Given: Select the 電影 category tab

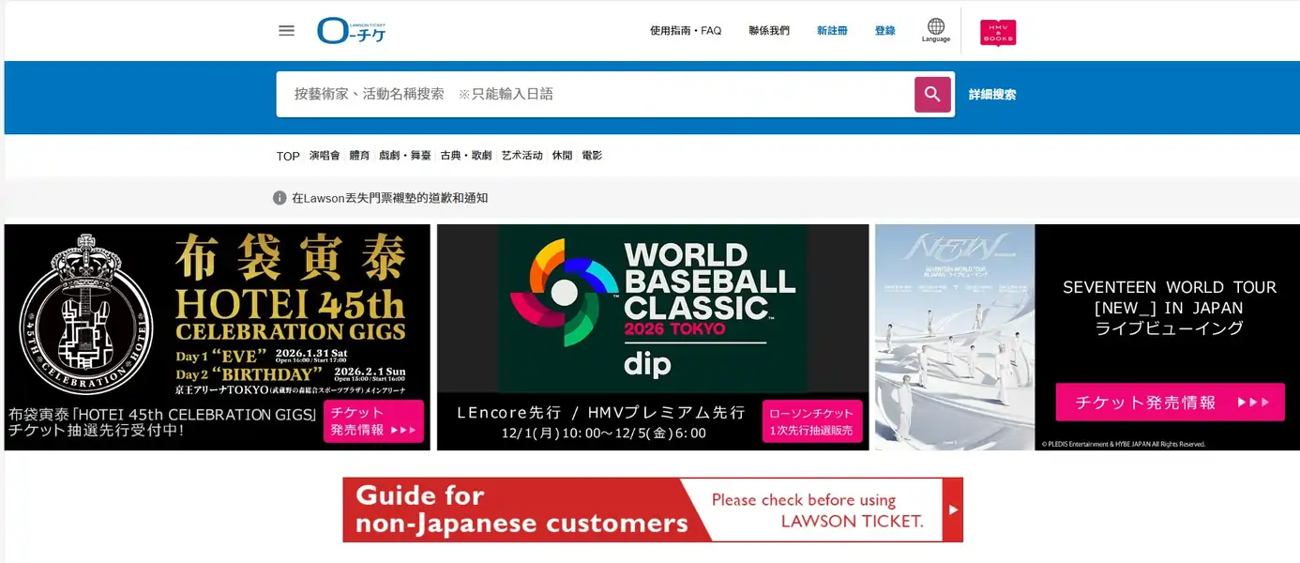Looking at the screenshot, I should 592,156.
